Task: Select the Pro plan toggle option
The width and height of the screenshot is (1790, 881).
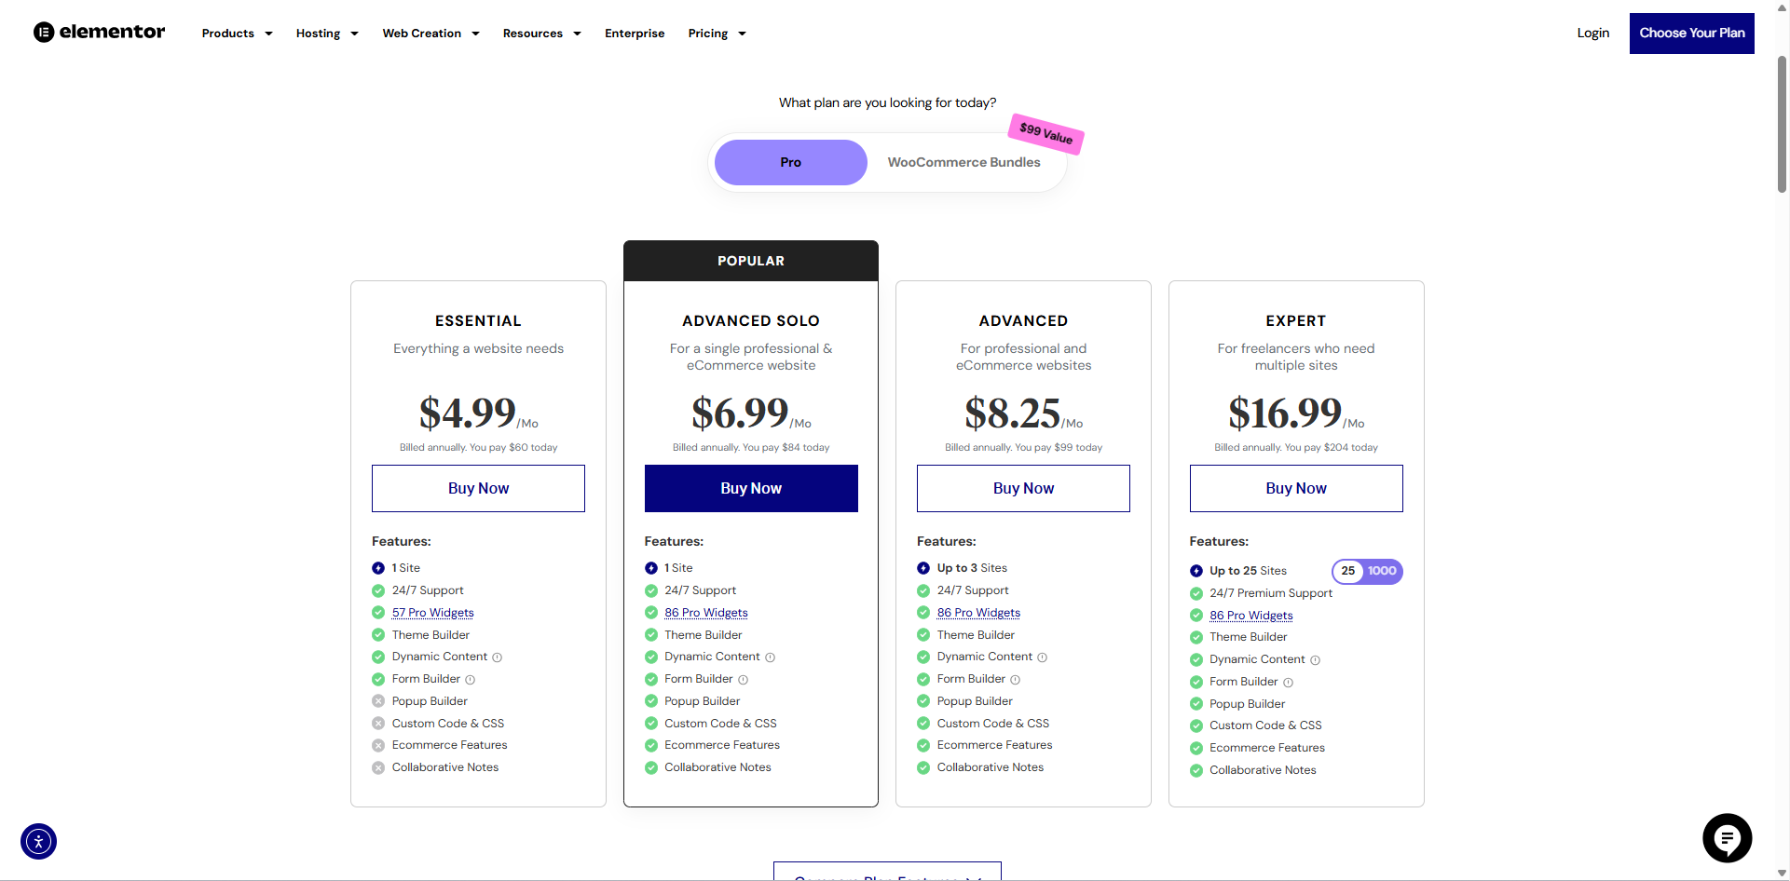Action: point(790,162)
